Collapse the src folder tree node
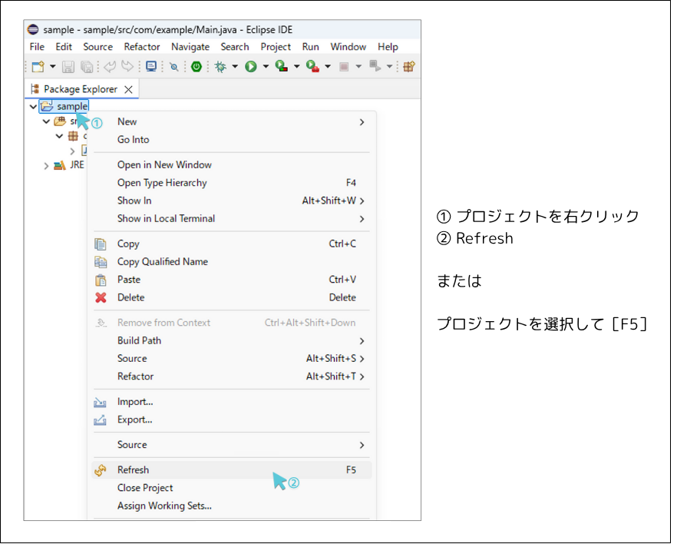The height and width of the screenshot is (544, 677). click(x=46, y=121)
